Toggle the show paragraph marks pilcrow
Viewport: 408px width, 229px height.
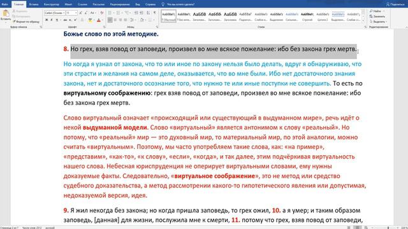(x=155, y=13)
